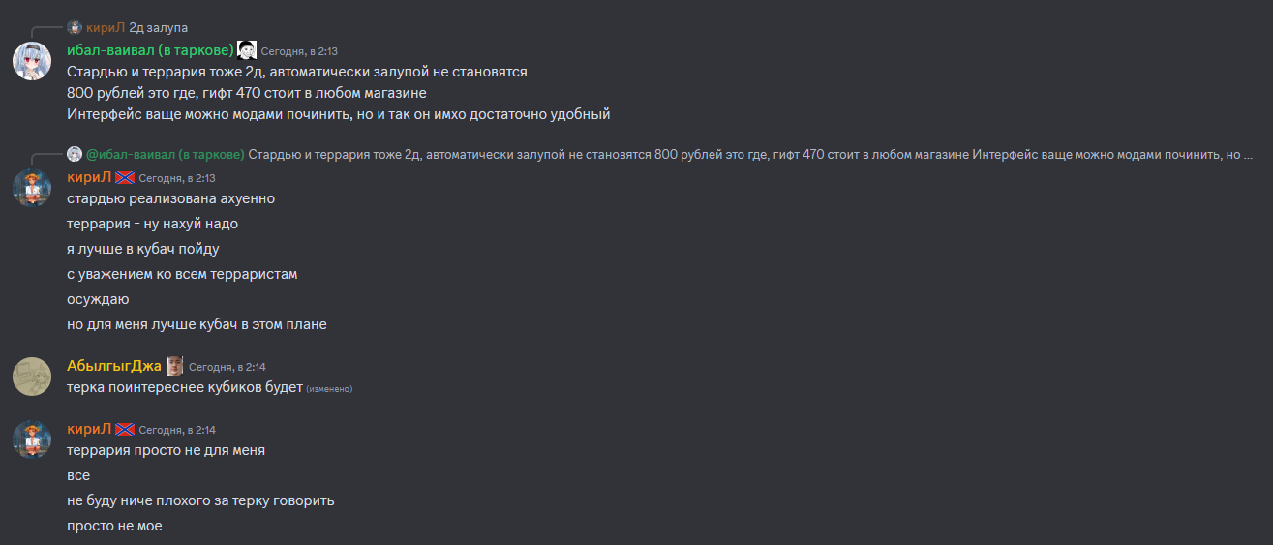Click small reply avatar before @ибал-ваивал mention

coord(75,153)
